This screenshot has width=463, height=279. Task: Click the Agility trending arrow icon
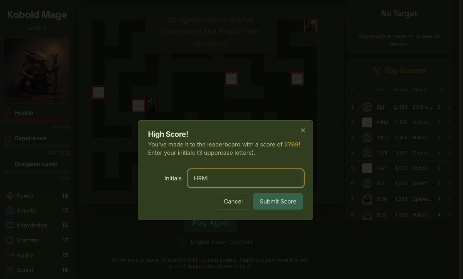coord(10,255)
